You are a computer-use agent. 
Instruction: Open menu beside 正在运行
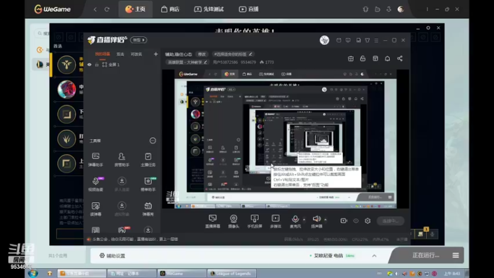coord(456,255)
